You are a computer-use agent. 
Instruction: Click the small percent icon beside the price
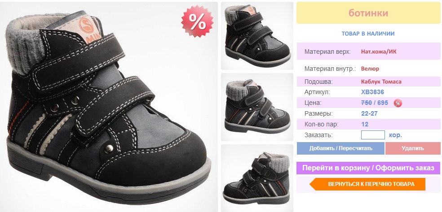tap(398, 103)
